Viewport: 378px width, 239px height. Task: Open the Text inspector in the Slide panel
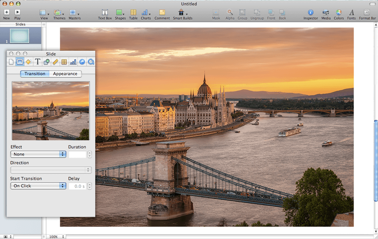[37, 62]
